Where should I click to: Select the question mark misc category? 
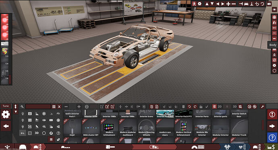pyautogui.click(x=58, y=133)
